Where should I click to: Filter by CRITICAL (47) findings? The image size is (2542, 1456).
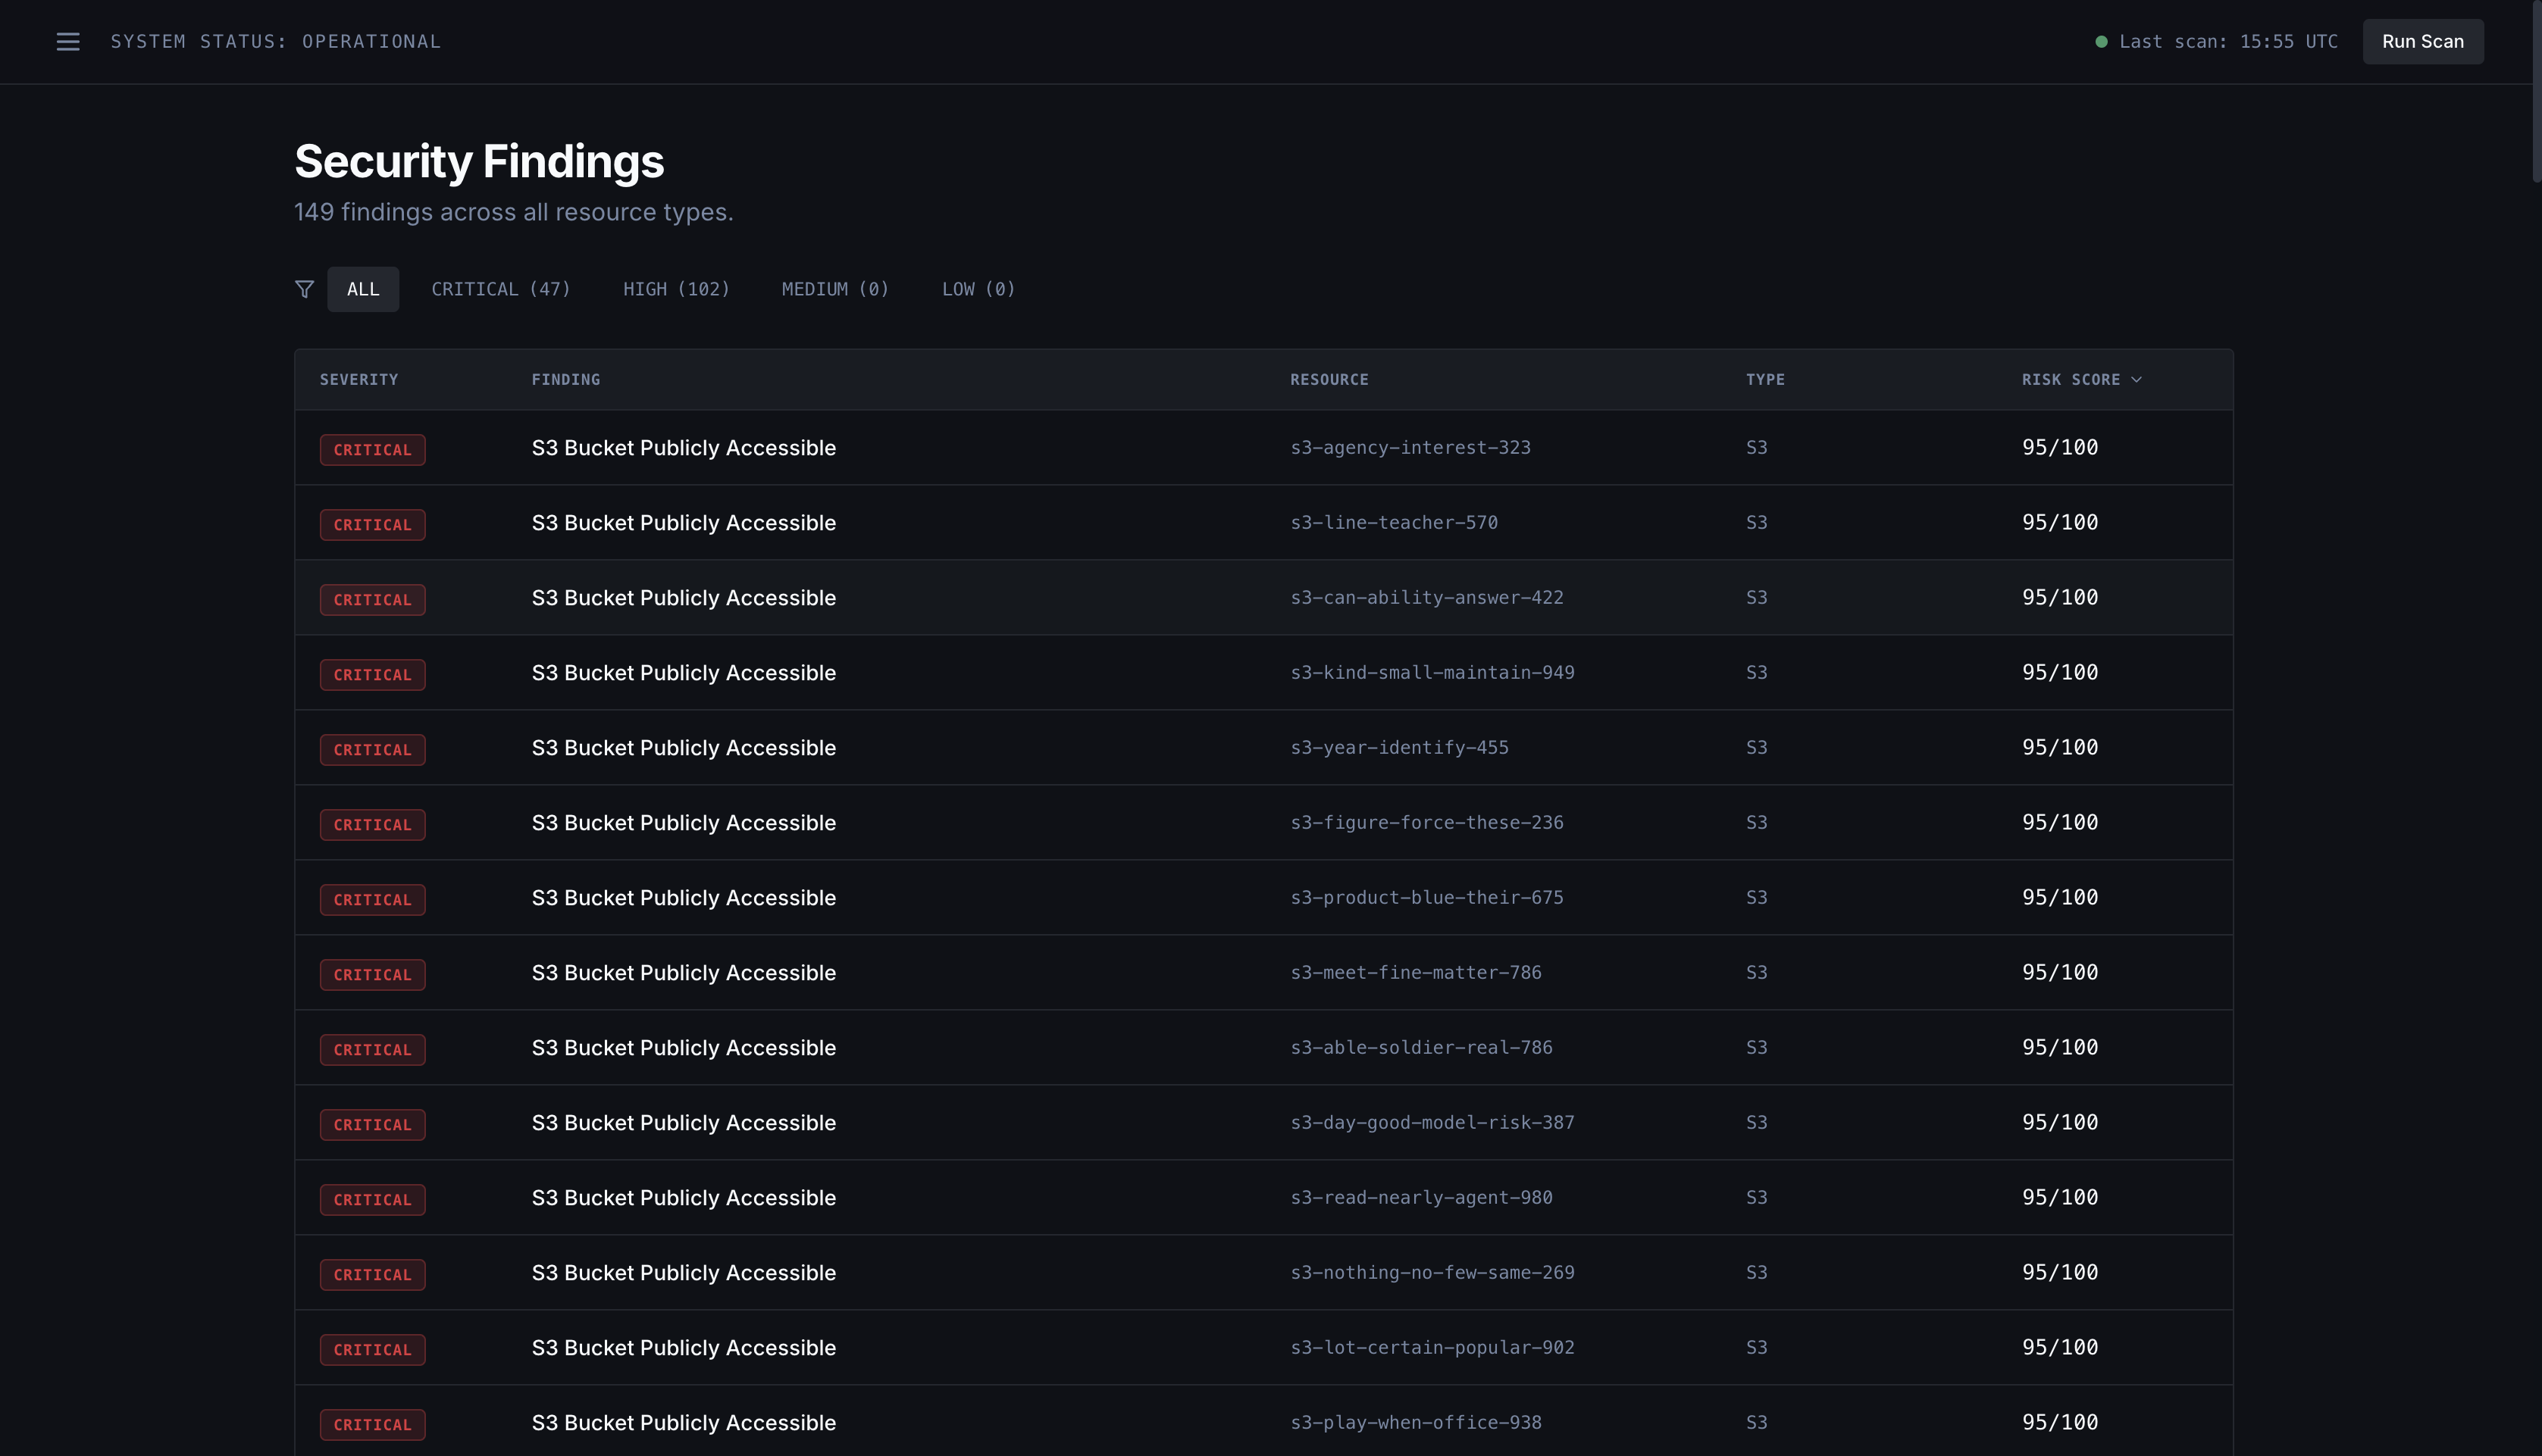[x=500, y=289]
